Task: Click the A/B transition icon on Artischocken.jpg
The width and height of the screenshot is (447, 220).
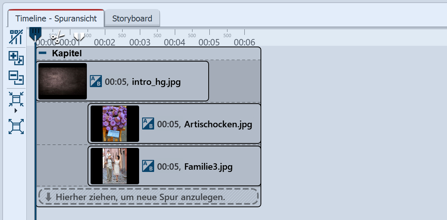Action: tap(148, 124)
